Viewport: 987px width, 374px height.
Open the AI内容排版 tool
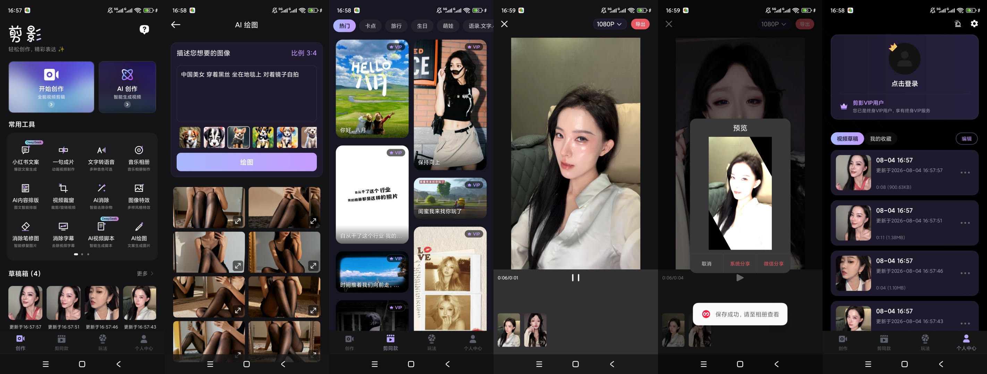coord(26,197)
